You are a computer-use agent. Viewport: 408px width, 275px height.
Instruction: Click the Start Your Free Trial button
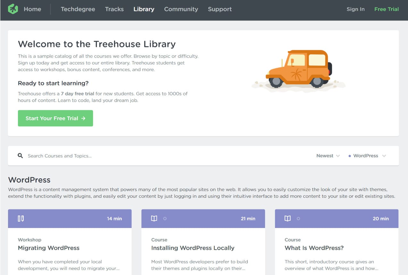pyautogui.click(x=55, y=118)
